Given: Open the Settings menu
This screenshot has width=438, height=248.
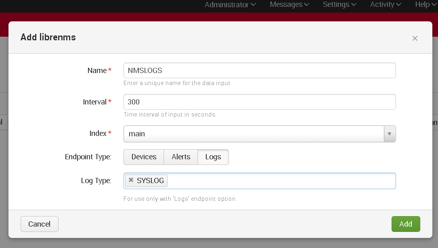Looking at the screenshot, I should 336,5.
